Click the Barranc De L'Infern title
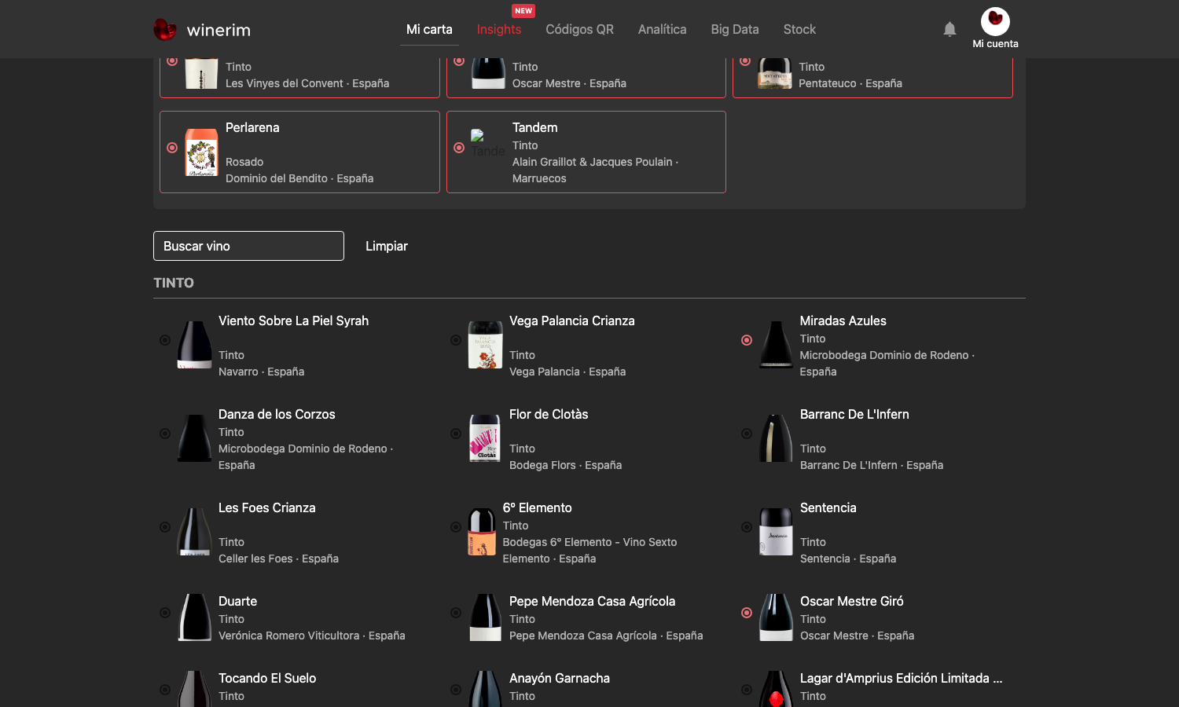The image size is (1179, 707). (x=854, y=414)
